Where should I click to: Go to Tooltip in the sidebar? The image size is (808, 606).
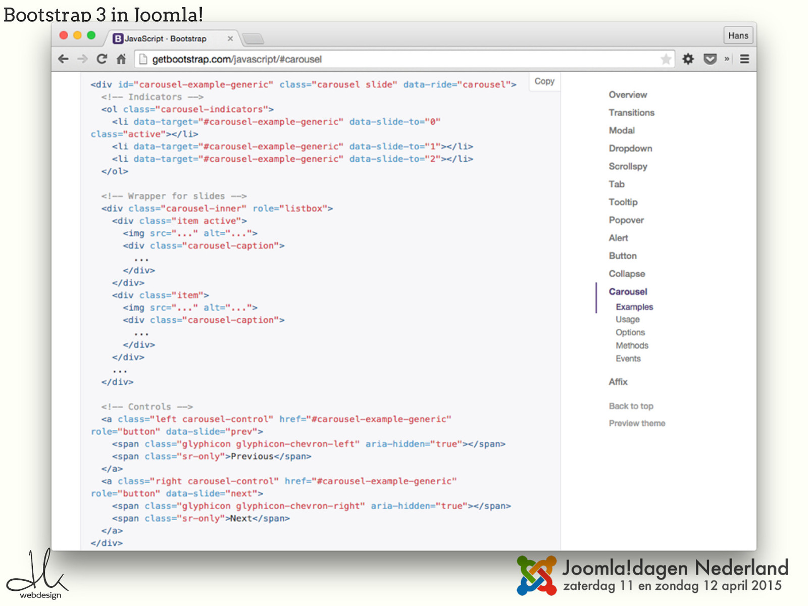coord(623,202)
